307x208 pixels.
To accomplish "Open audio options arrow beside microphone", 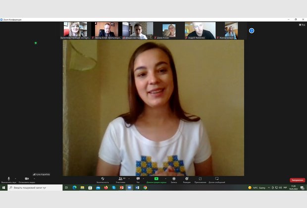I will tap(15, 179).
